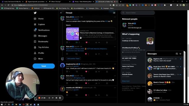Share the sample video tweet
Image resolution: width=189 pixels, height=106 pixels.
tap(107, 42)
